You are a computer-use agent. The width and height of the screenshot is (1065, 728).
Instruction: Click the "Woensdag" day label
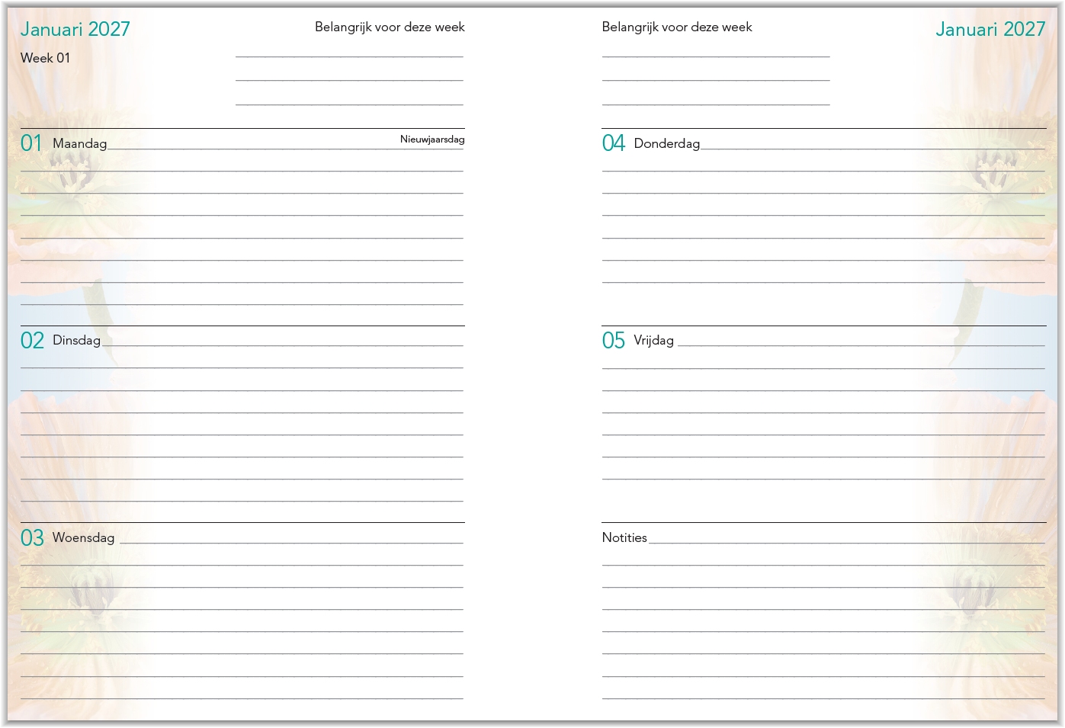(x=84, y=537)
